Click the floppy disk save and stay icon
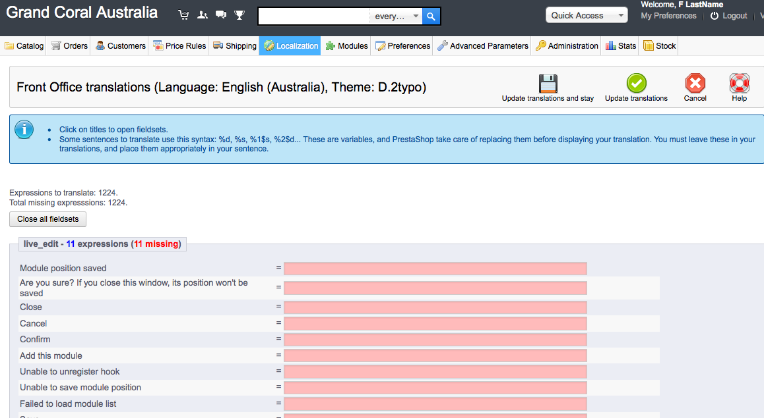764x418 pixels. tap(548, 84)
